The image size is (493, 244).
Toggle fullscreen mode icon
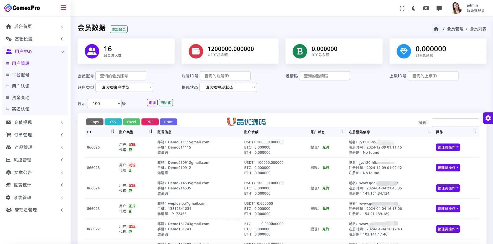[x=402, y=8]
